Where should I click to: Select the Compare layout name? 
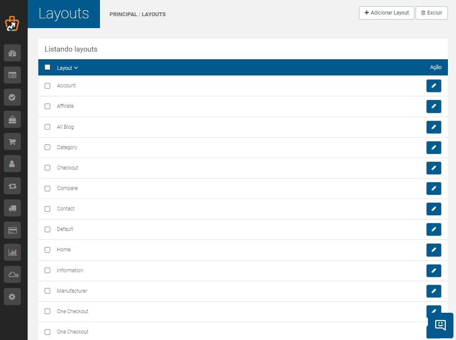coord(67,188)
